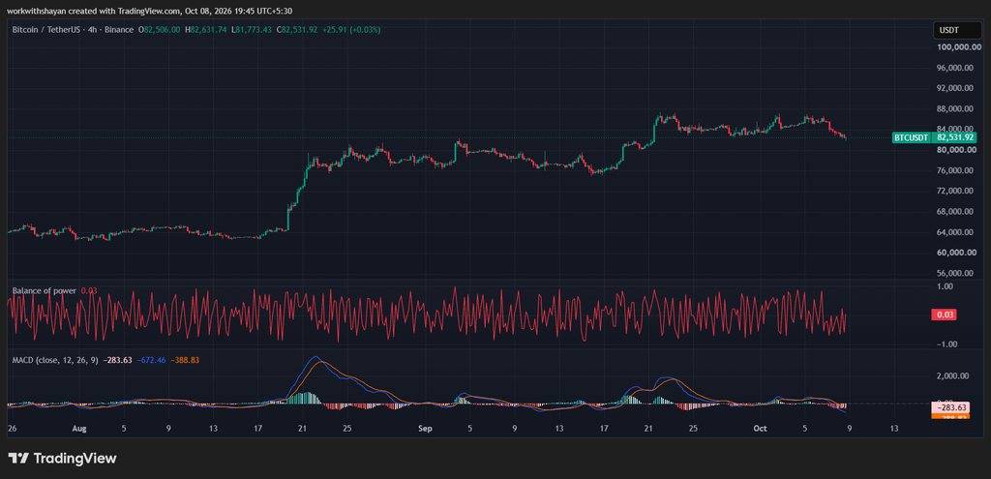The height and width of the screenshot is (479, 991).
Task: Click the 72,000.00 price axis label
Action: (957, 191)
